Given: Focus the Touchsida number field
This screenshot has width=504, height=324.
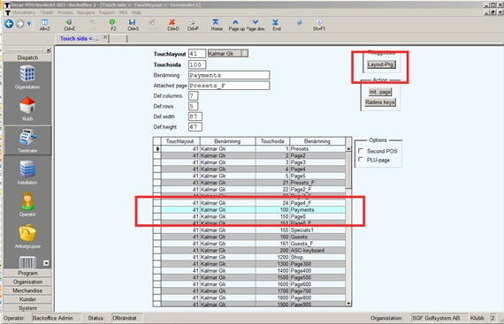Looking at the screenshot, I should tap(197, 64).
